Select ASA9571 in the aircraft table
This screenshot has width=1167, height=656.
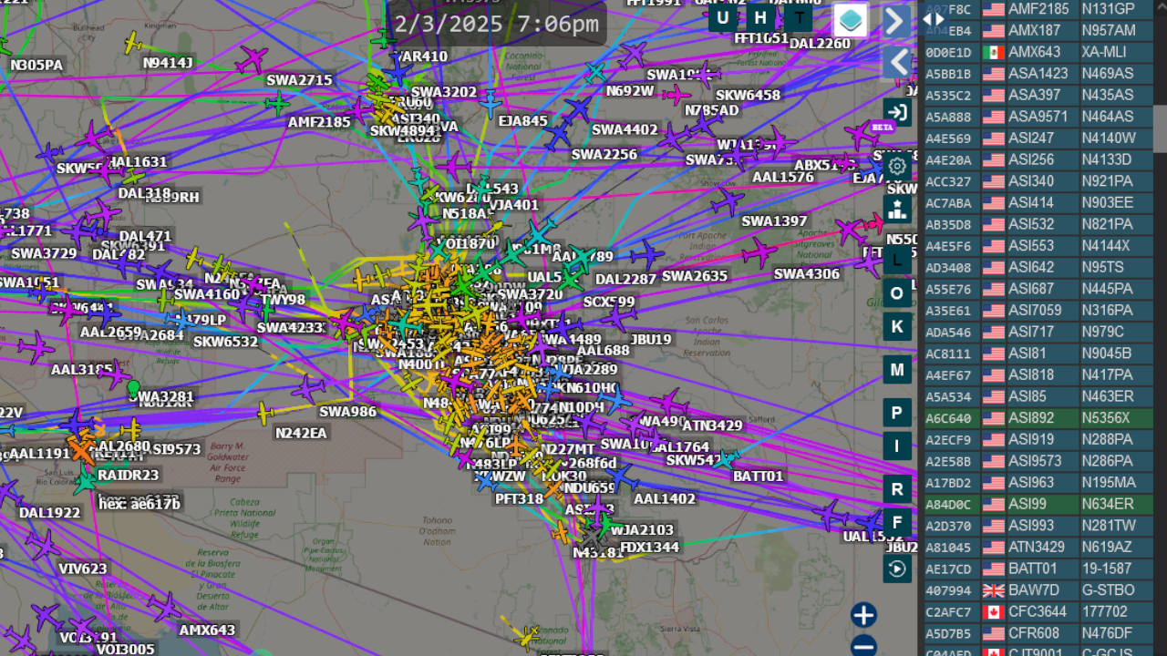click(x=1038, y=117)
